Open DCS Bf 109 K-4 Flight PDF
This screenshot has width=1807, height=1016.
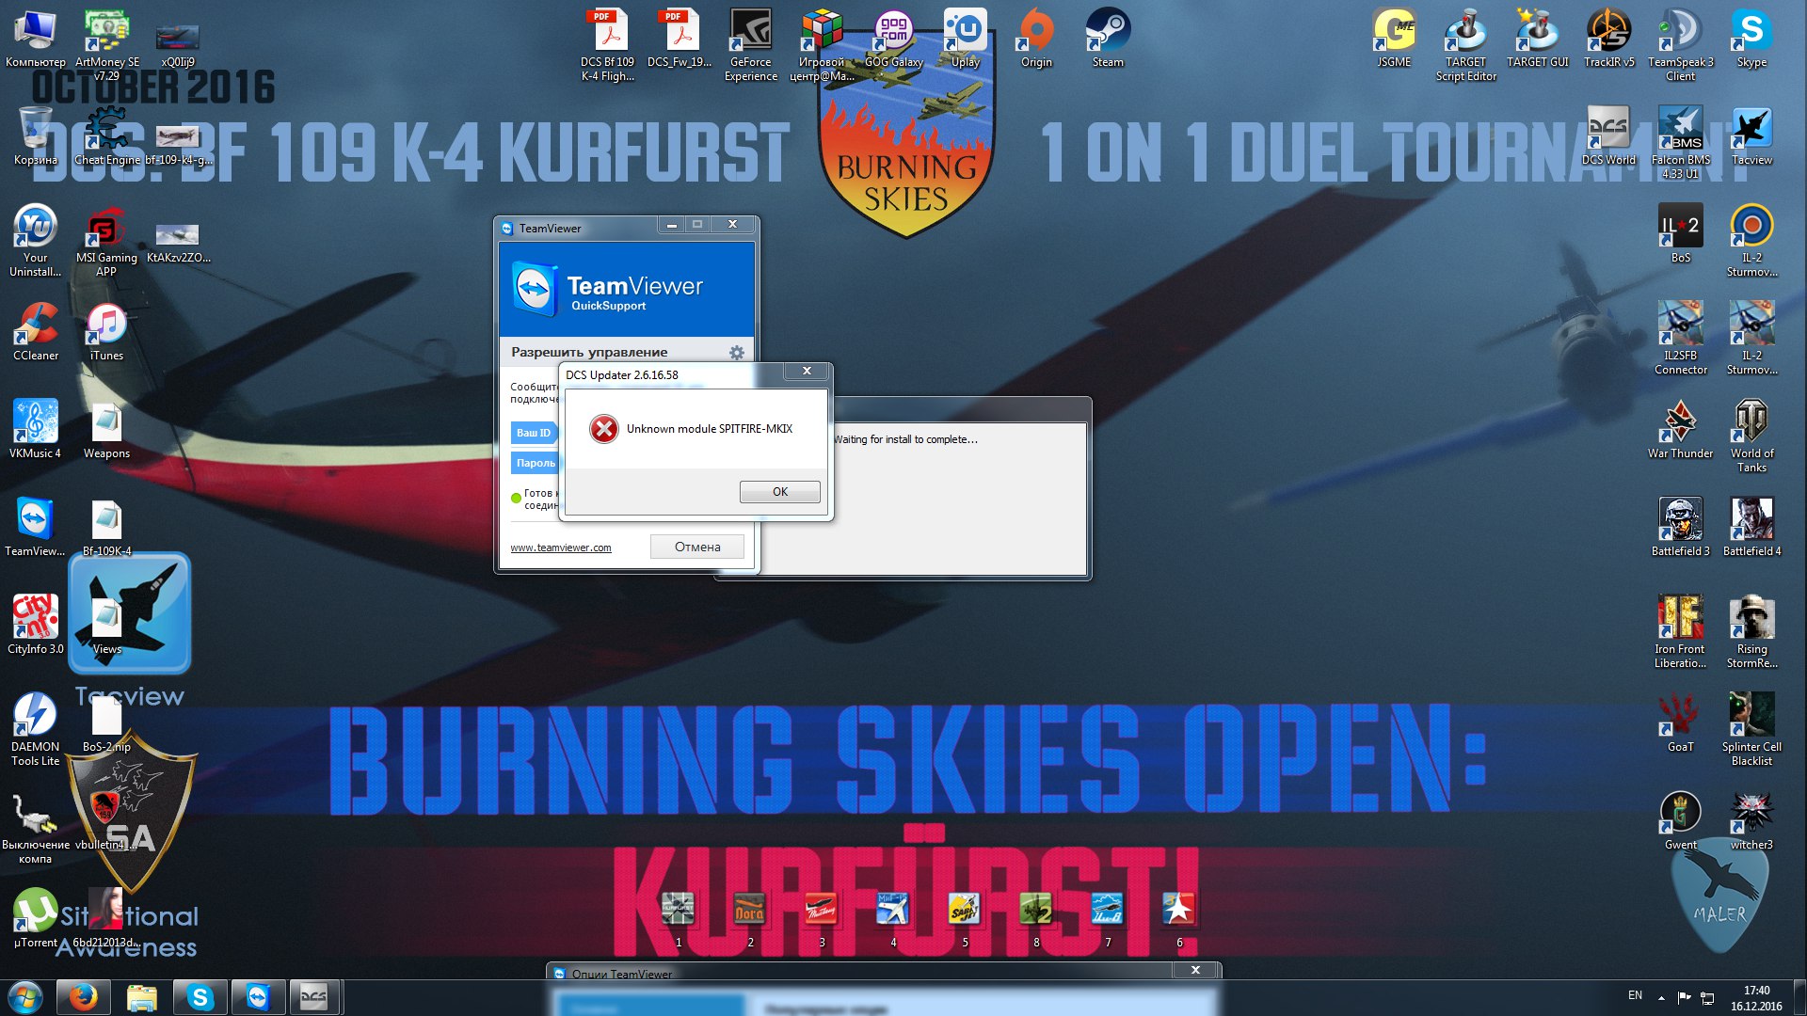pos(608,44)
